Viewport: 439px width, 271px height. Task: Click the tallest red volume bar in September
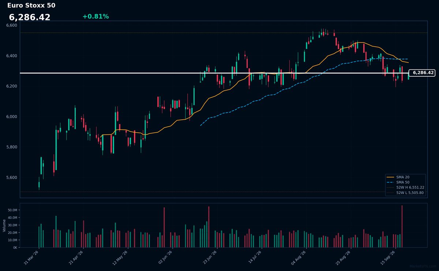(x=402, y=226)
